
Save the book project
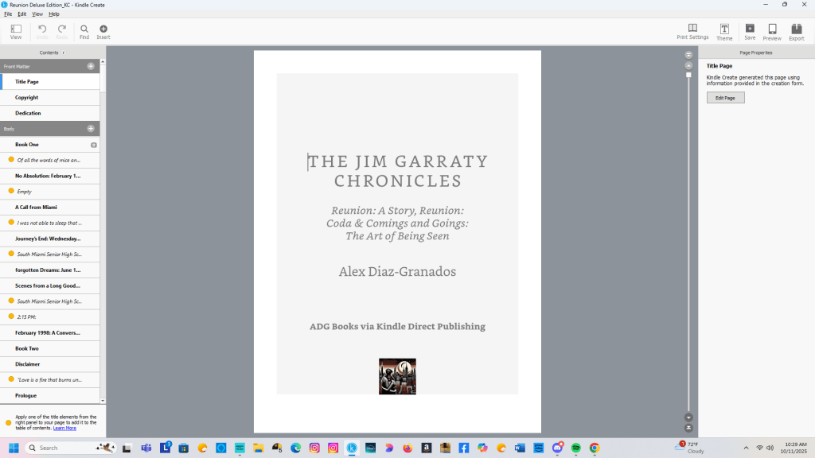point(750,32)
